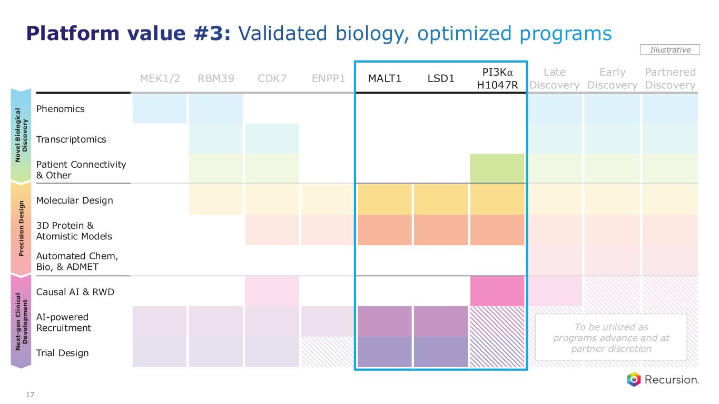The height and width of the screenshot is (404, 719).
Task: Click the MEK1/2 column header
Action: point(160,79)
